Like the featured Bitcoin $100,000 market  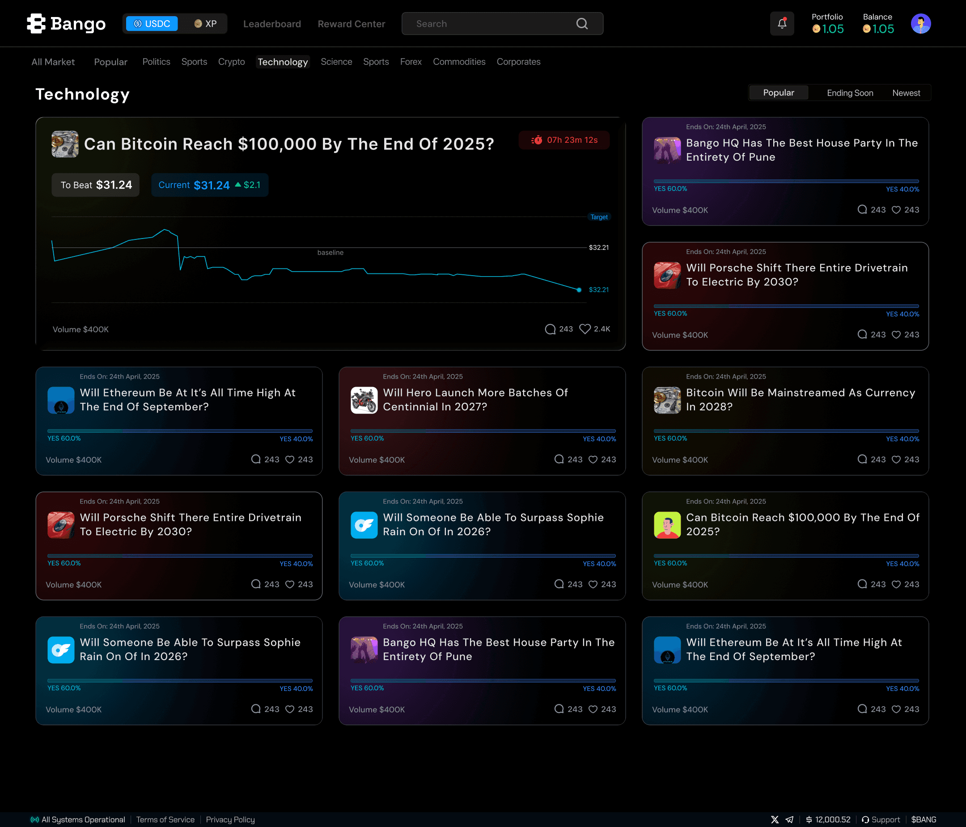tap(585, 329)
